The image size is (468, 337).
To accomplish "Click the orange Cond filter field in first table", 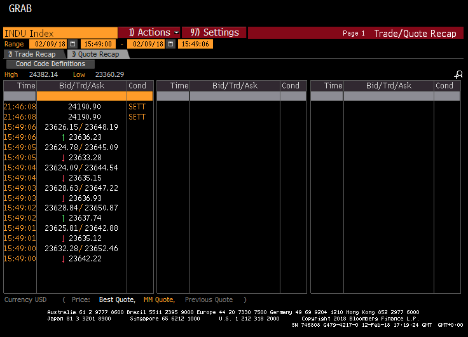I will pos(140,96).
